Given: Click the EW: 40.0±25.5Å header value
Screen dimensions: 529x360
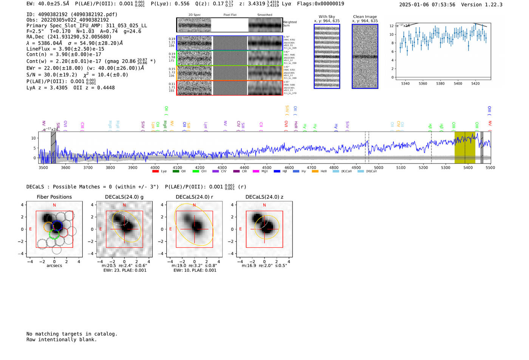Looking at the screenshot, I should (x=48, y=4).
